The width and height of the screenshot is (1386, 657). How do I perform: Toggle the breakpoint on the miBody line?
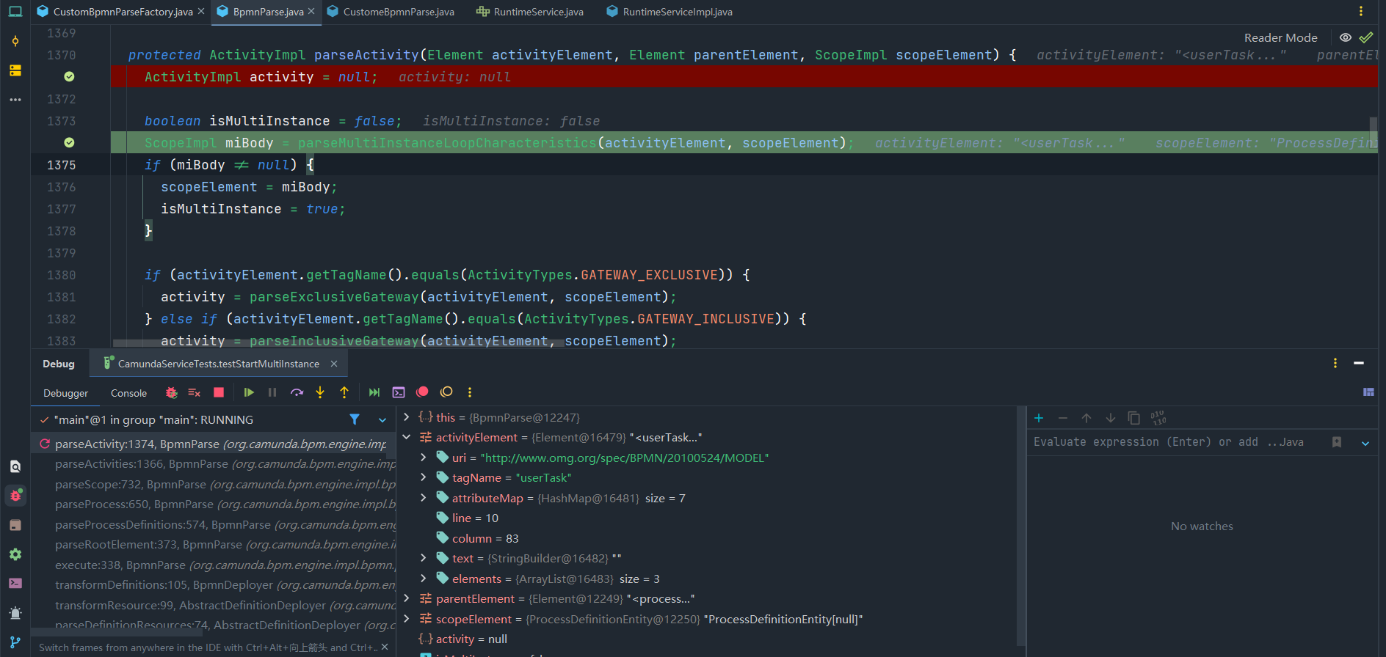point(69,143)
